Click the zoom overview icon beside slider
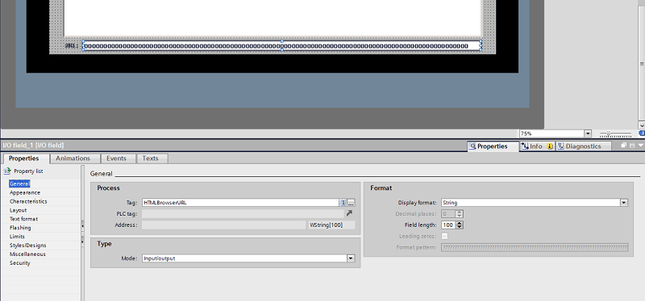The height and width of the screenshot is (301, 645). (x=642, y=134)
